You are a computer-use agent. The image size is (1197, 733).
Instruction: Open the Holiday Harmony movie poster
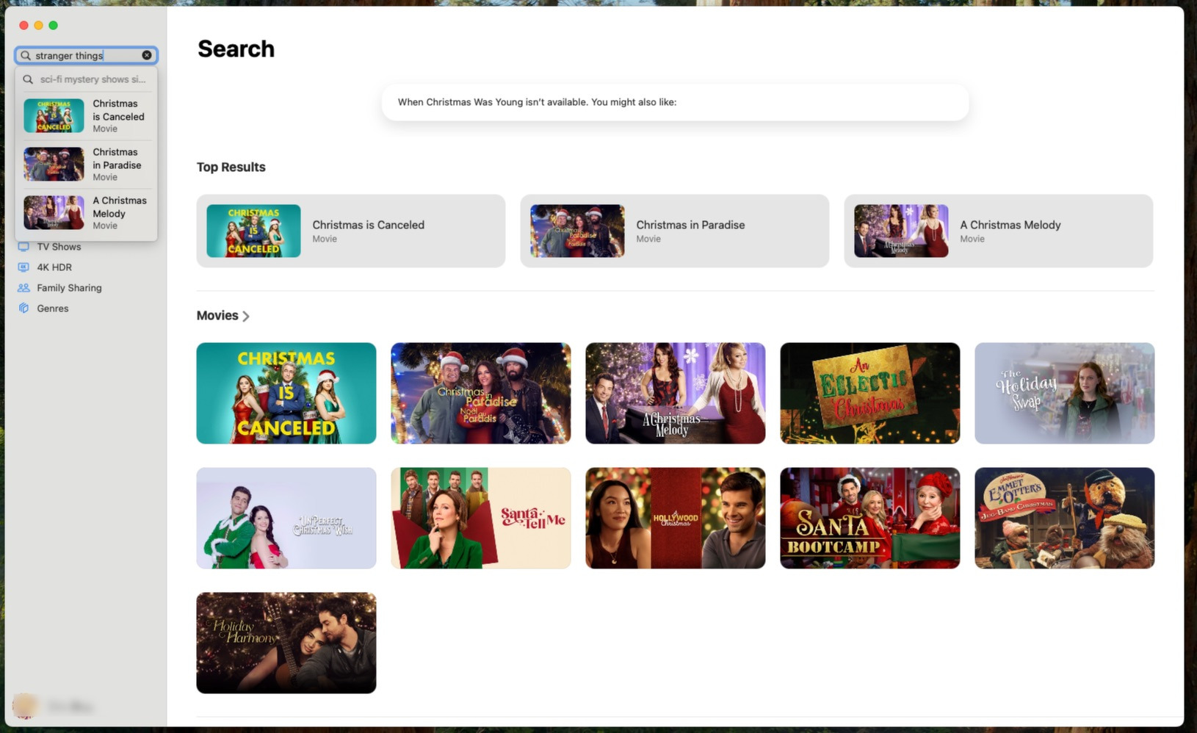286,643
